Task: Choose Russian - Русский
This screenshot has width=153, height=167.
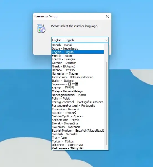Action: coord(78,113)
